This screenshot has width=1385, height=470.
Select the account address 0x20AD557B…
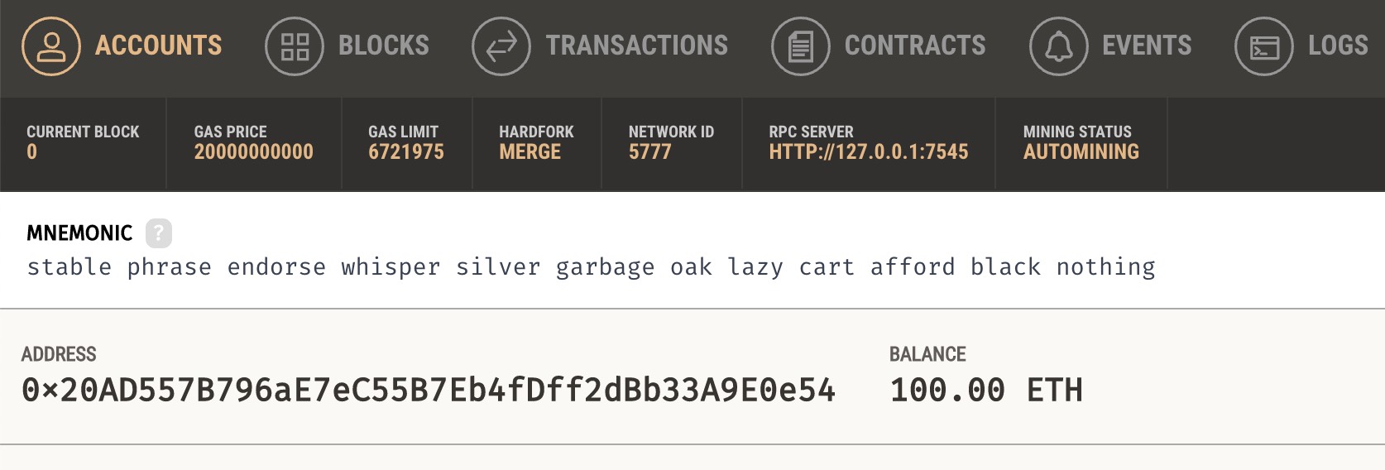click(429, 391)
